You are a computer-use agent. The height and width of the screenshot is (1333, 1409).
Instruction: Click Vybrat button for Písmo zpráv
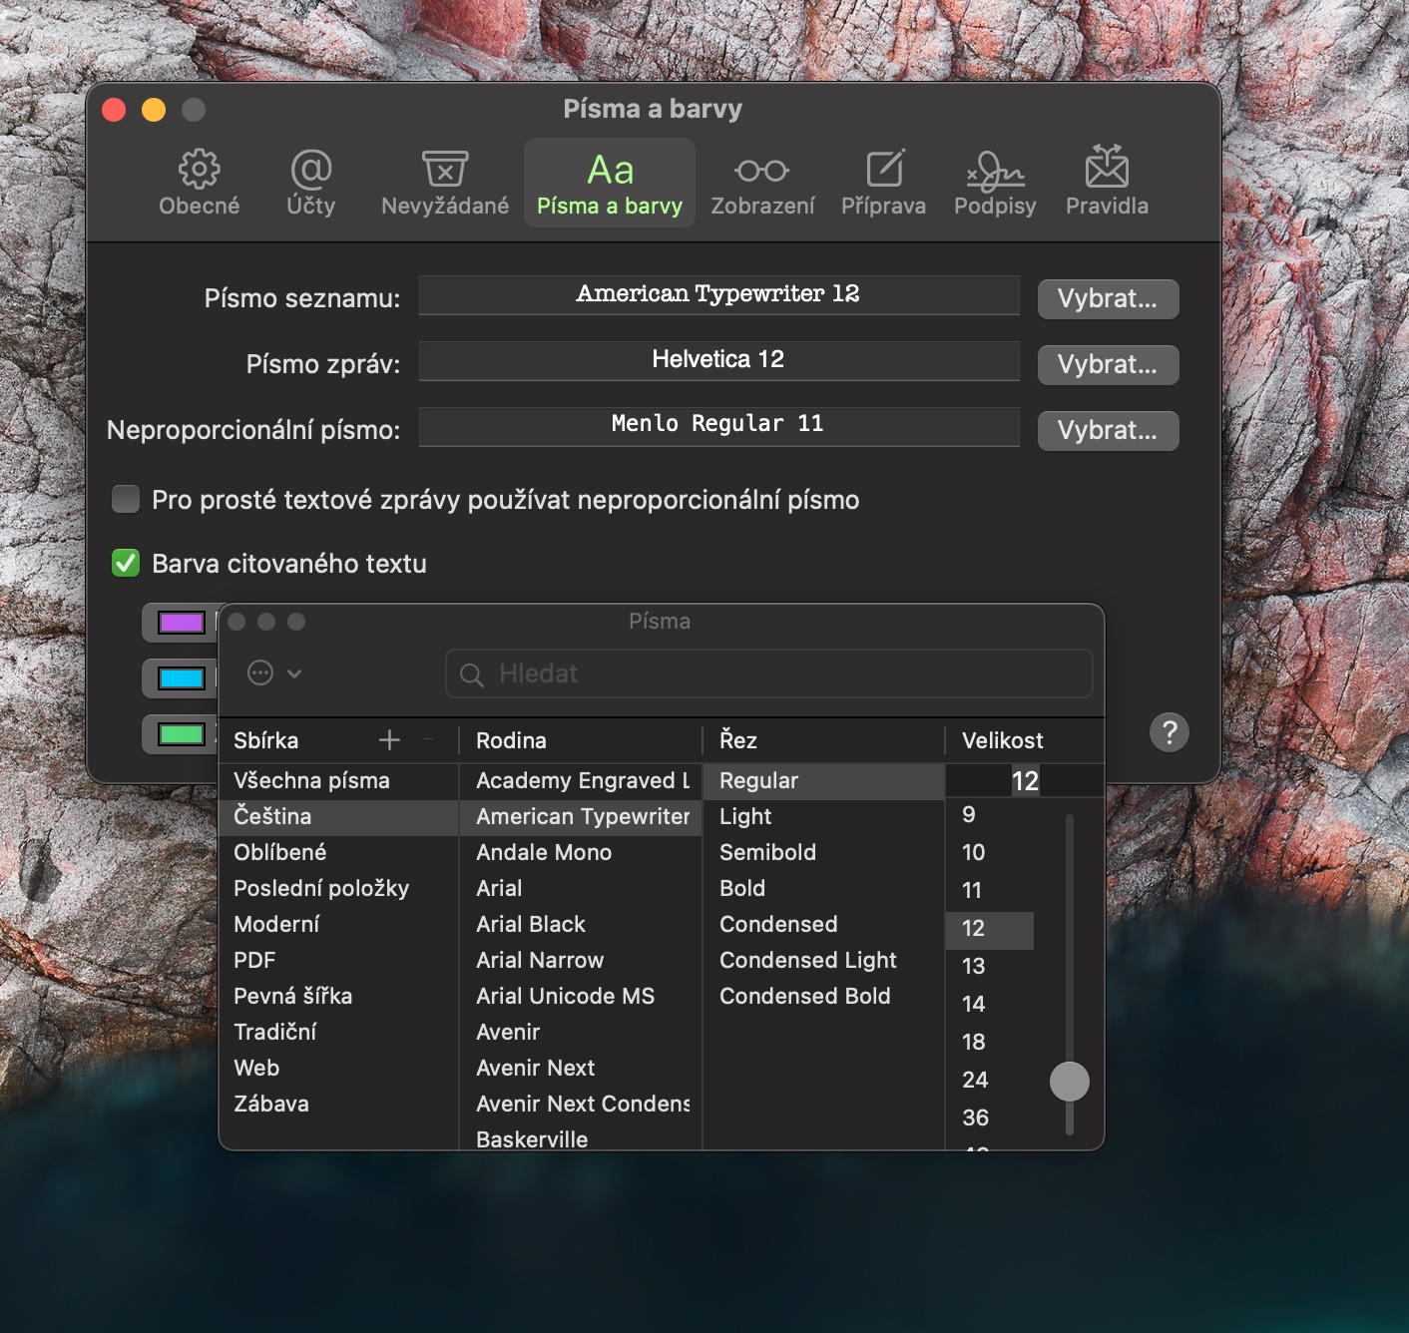pyautogui.click(x=1108, y=365)
